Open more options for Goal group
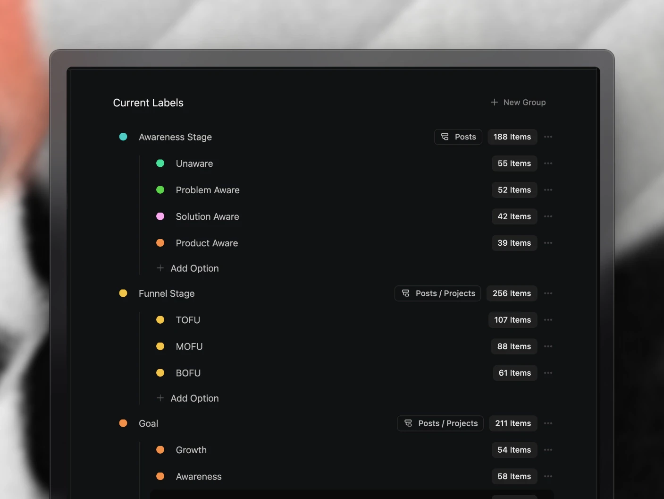This screenshot has height=499, width=664. pyautogui.click(x=548, y=423)
